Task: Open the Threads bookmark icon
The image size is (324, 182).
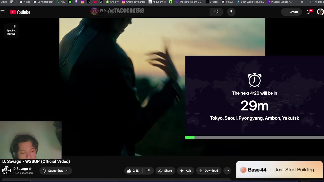Action: point(101,2)
